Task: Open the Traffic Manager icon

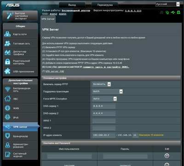Action: tap(7, 53)
